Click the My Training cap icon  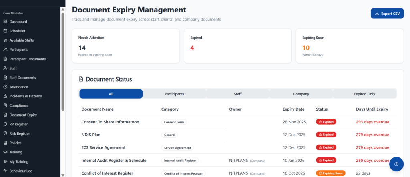pyautogui.click(x=5, y=161)
